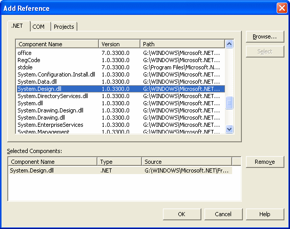
Task: Select System.Data.dll in the list
Action: click(120, 82)
